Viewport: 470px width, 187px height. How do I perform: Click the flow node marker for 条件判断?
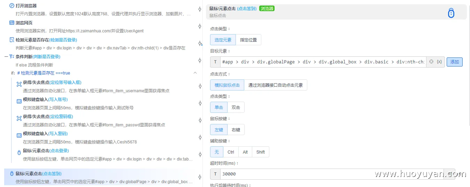tap(200, 61)
